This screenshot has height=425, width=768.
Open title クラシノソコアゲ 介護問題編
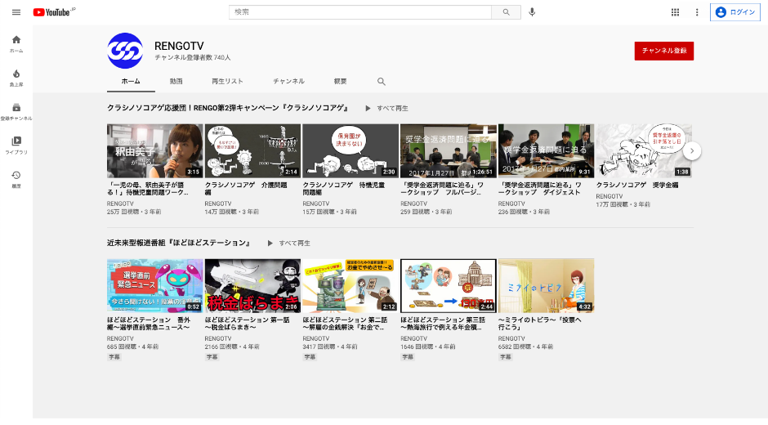[x=246, y=189]
